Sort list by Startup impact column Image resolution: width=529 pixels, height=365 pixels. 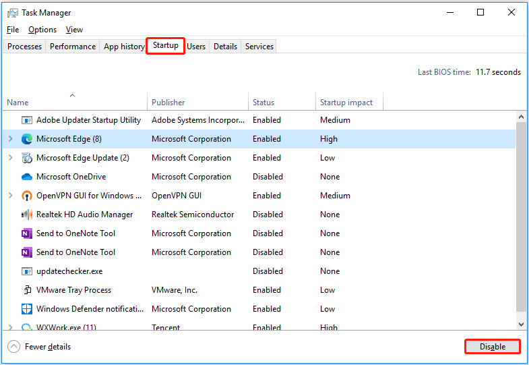pyautogui.click(x=346, y=103)
